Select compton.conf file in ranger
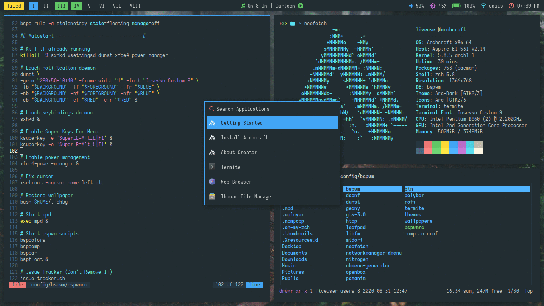Screen dimensions: 544x306 tap(421, 234)
